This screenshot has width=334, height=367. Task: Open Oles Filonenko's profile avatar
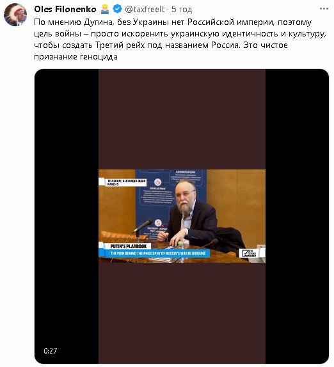click(15, 15)
